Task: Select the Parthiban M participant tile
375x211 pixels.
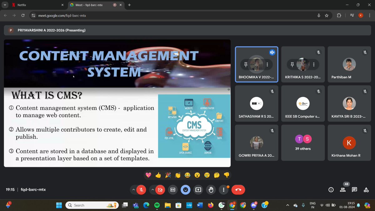Action: (349, 64)
